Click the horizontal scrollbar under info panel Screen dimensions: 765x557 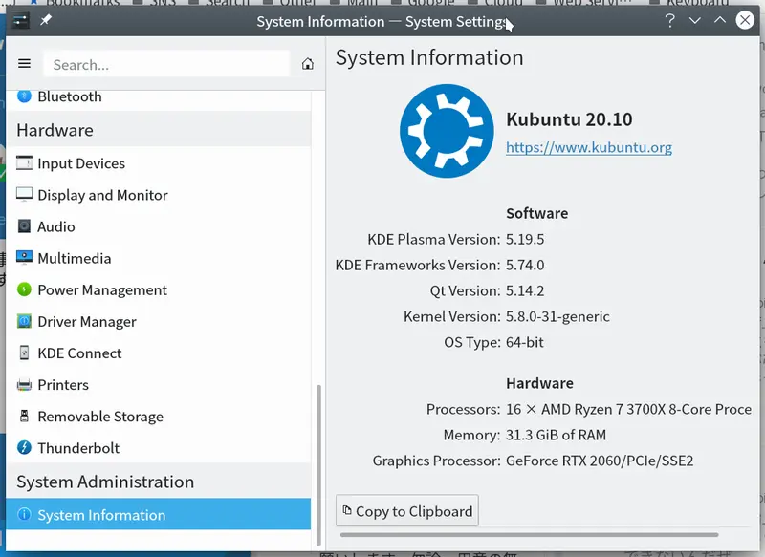[530, 535]
